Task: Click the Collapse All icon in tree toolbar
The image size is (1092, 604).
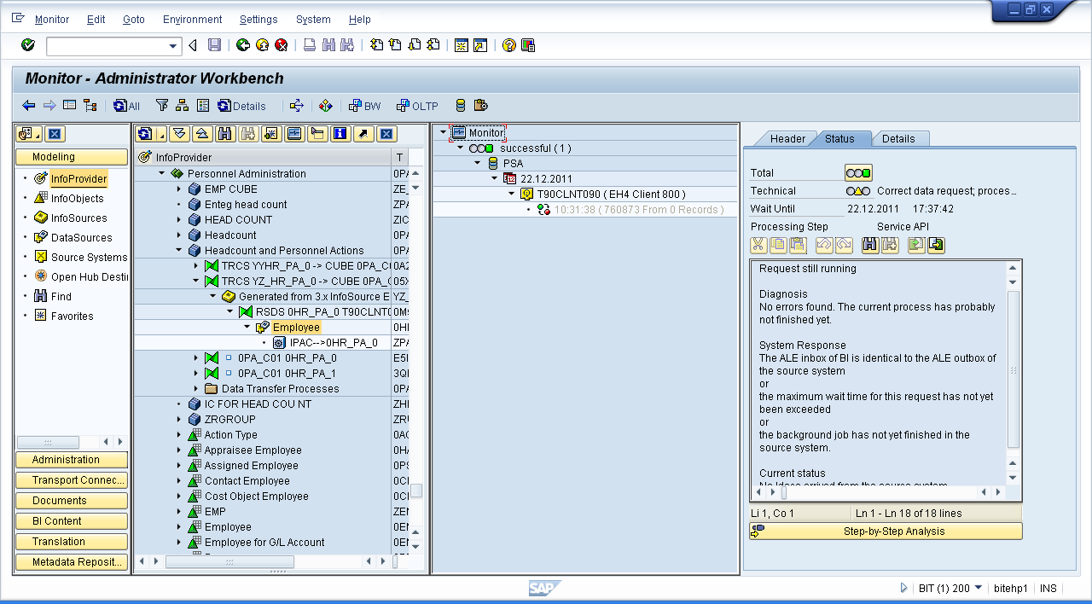Action: point(201,133)
